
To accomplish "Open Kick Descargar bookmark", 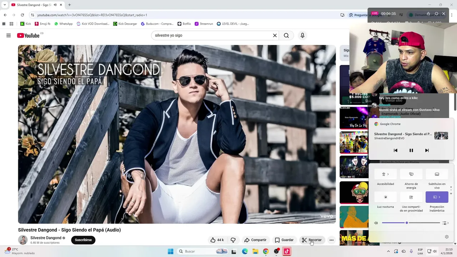I will coord(125,24).
